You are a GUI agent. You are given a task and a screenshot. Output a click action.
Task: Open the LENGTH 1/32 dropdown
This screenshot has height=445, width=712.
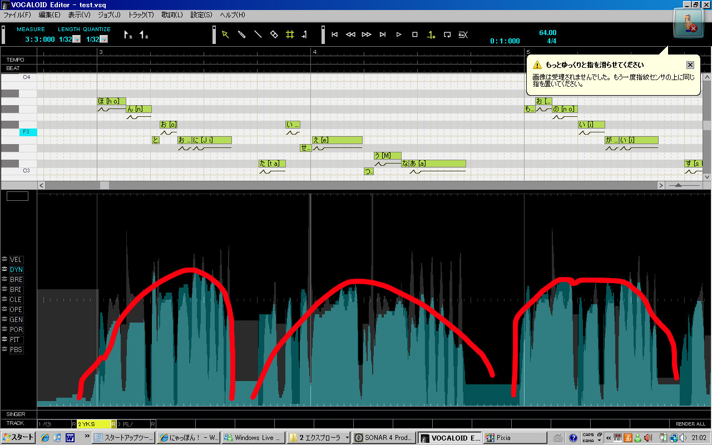pos(77,39)
